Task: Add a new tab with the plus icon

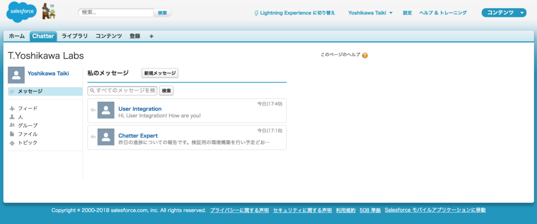Action: (x=152, y=36)
